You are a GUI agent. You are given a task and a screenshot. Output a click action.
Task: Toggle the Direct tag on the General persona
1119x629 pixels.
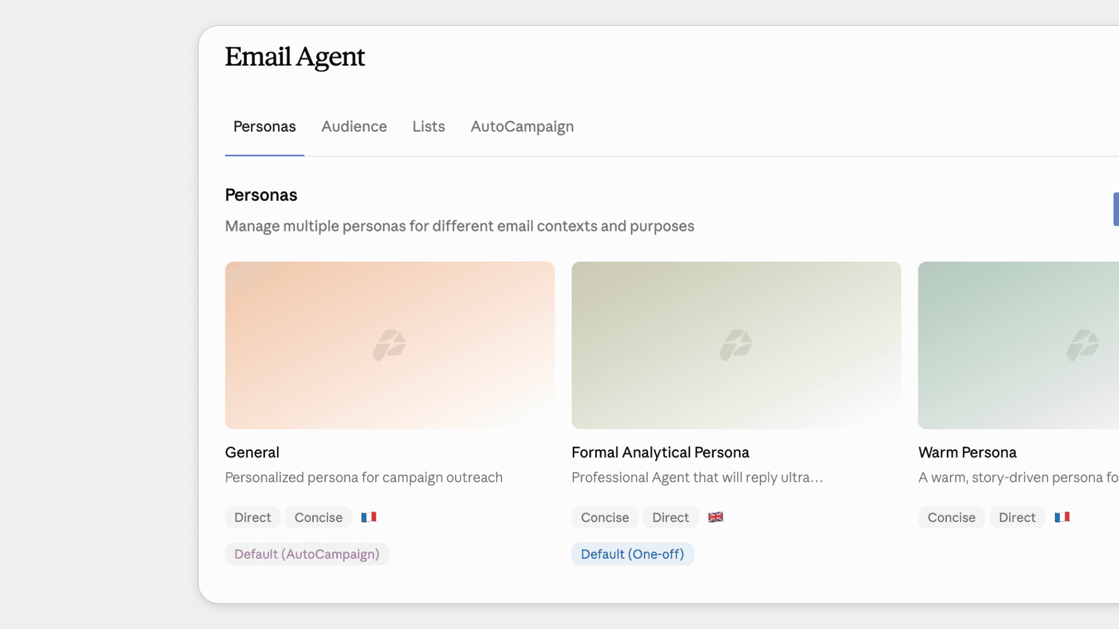tap(252, 517)
